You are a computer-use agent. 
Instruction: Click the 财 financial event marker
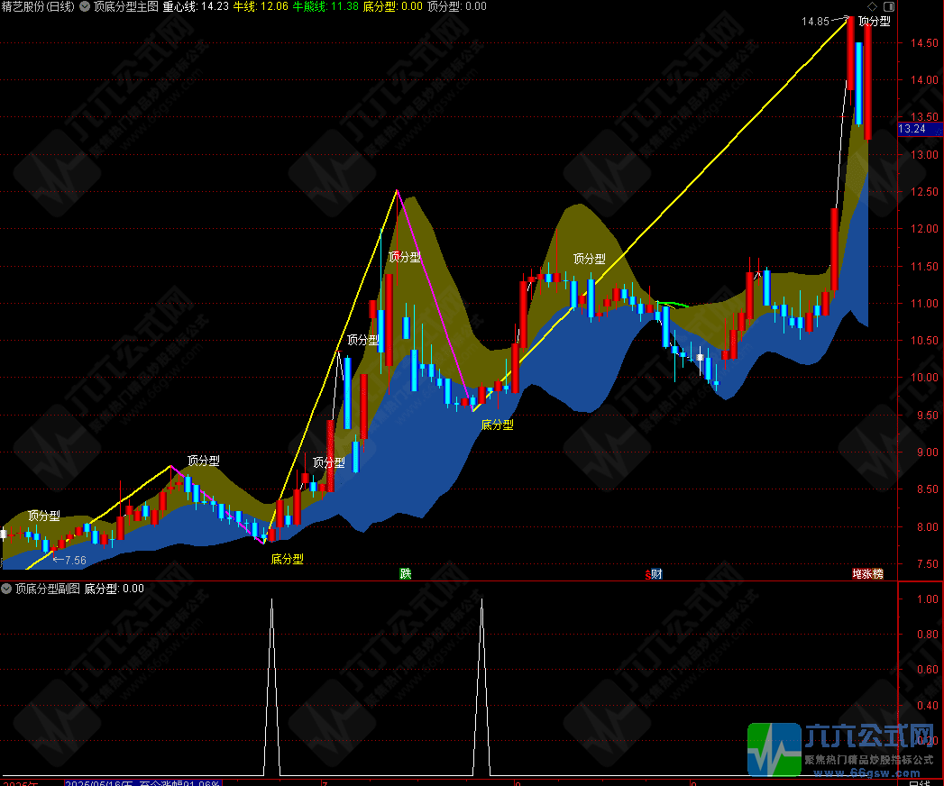click(655, 573)
